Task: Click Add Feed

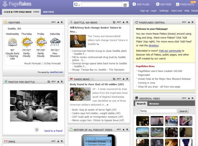Action: (x=164, y=4)
